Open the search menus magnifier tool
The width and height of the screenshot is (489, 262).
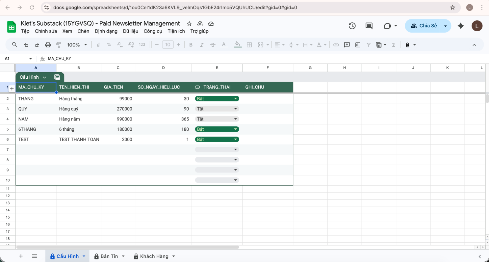pyautogui.click(x=14, y=45)
